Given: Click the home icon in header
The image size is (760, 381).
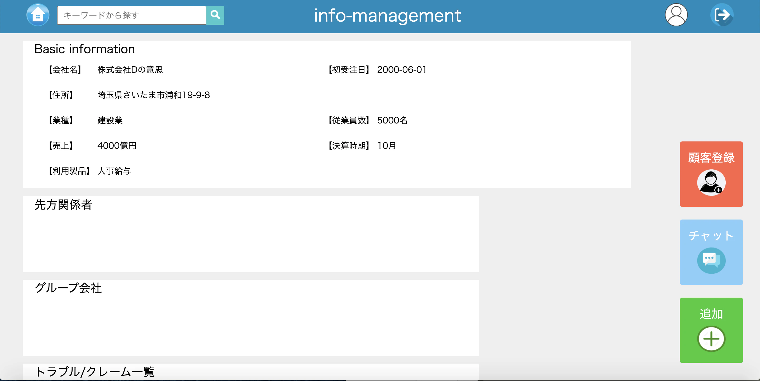Looking at the screenshot, I should click(x=38, y=15).
